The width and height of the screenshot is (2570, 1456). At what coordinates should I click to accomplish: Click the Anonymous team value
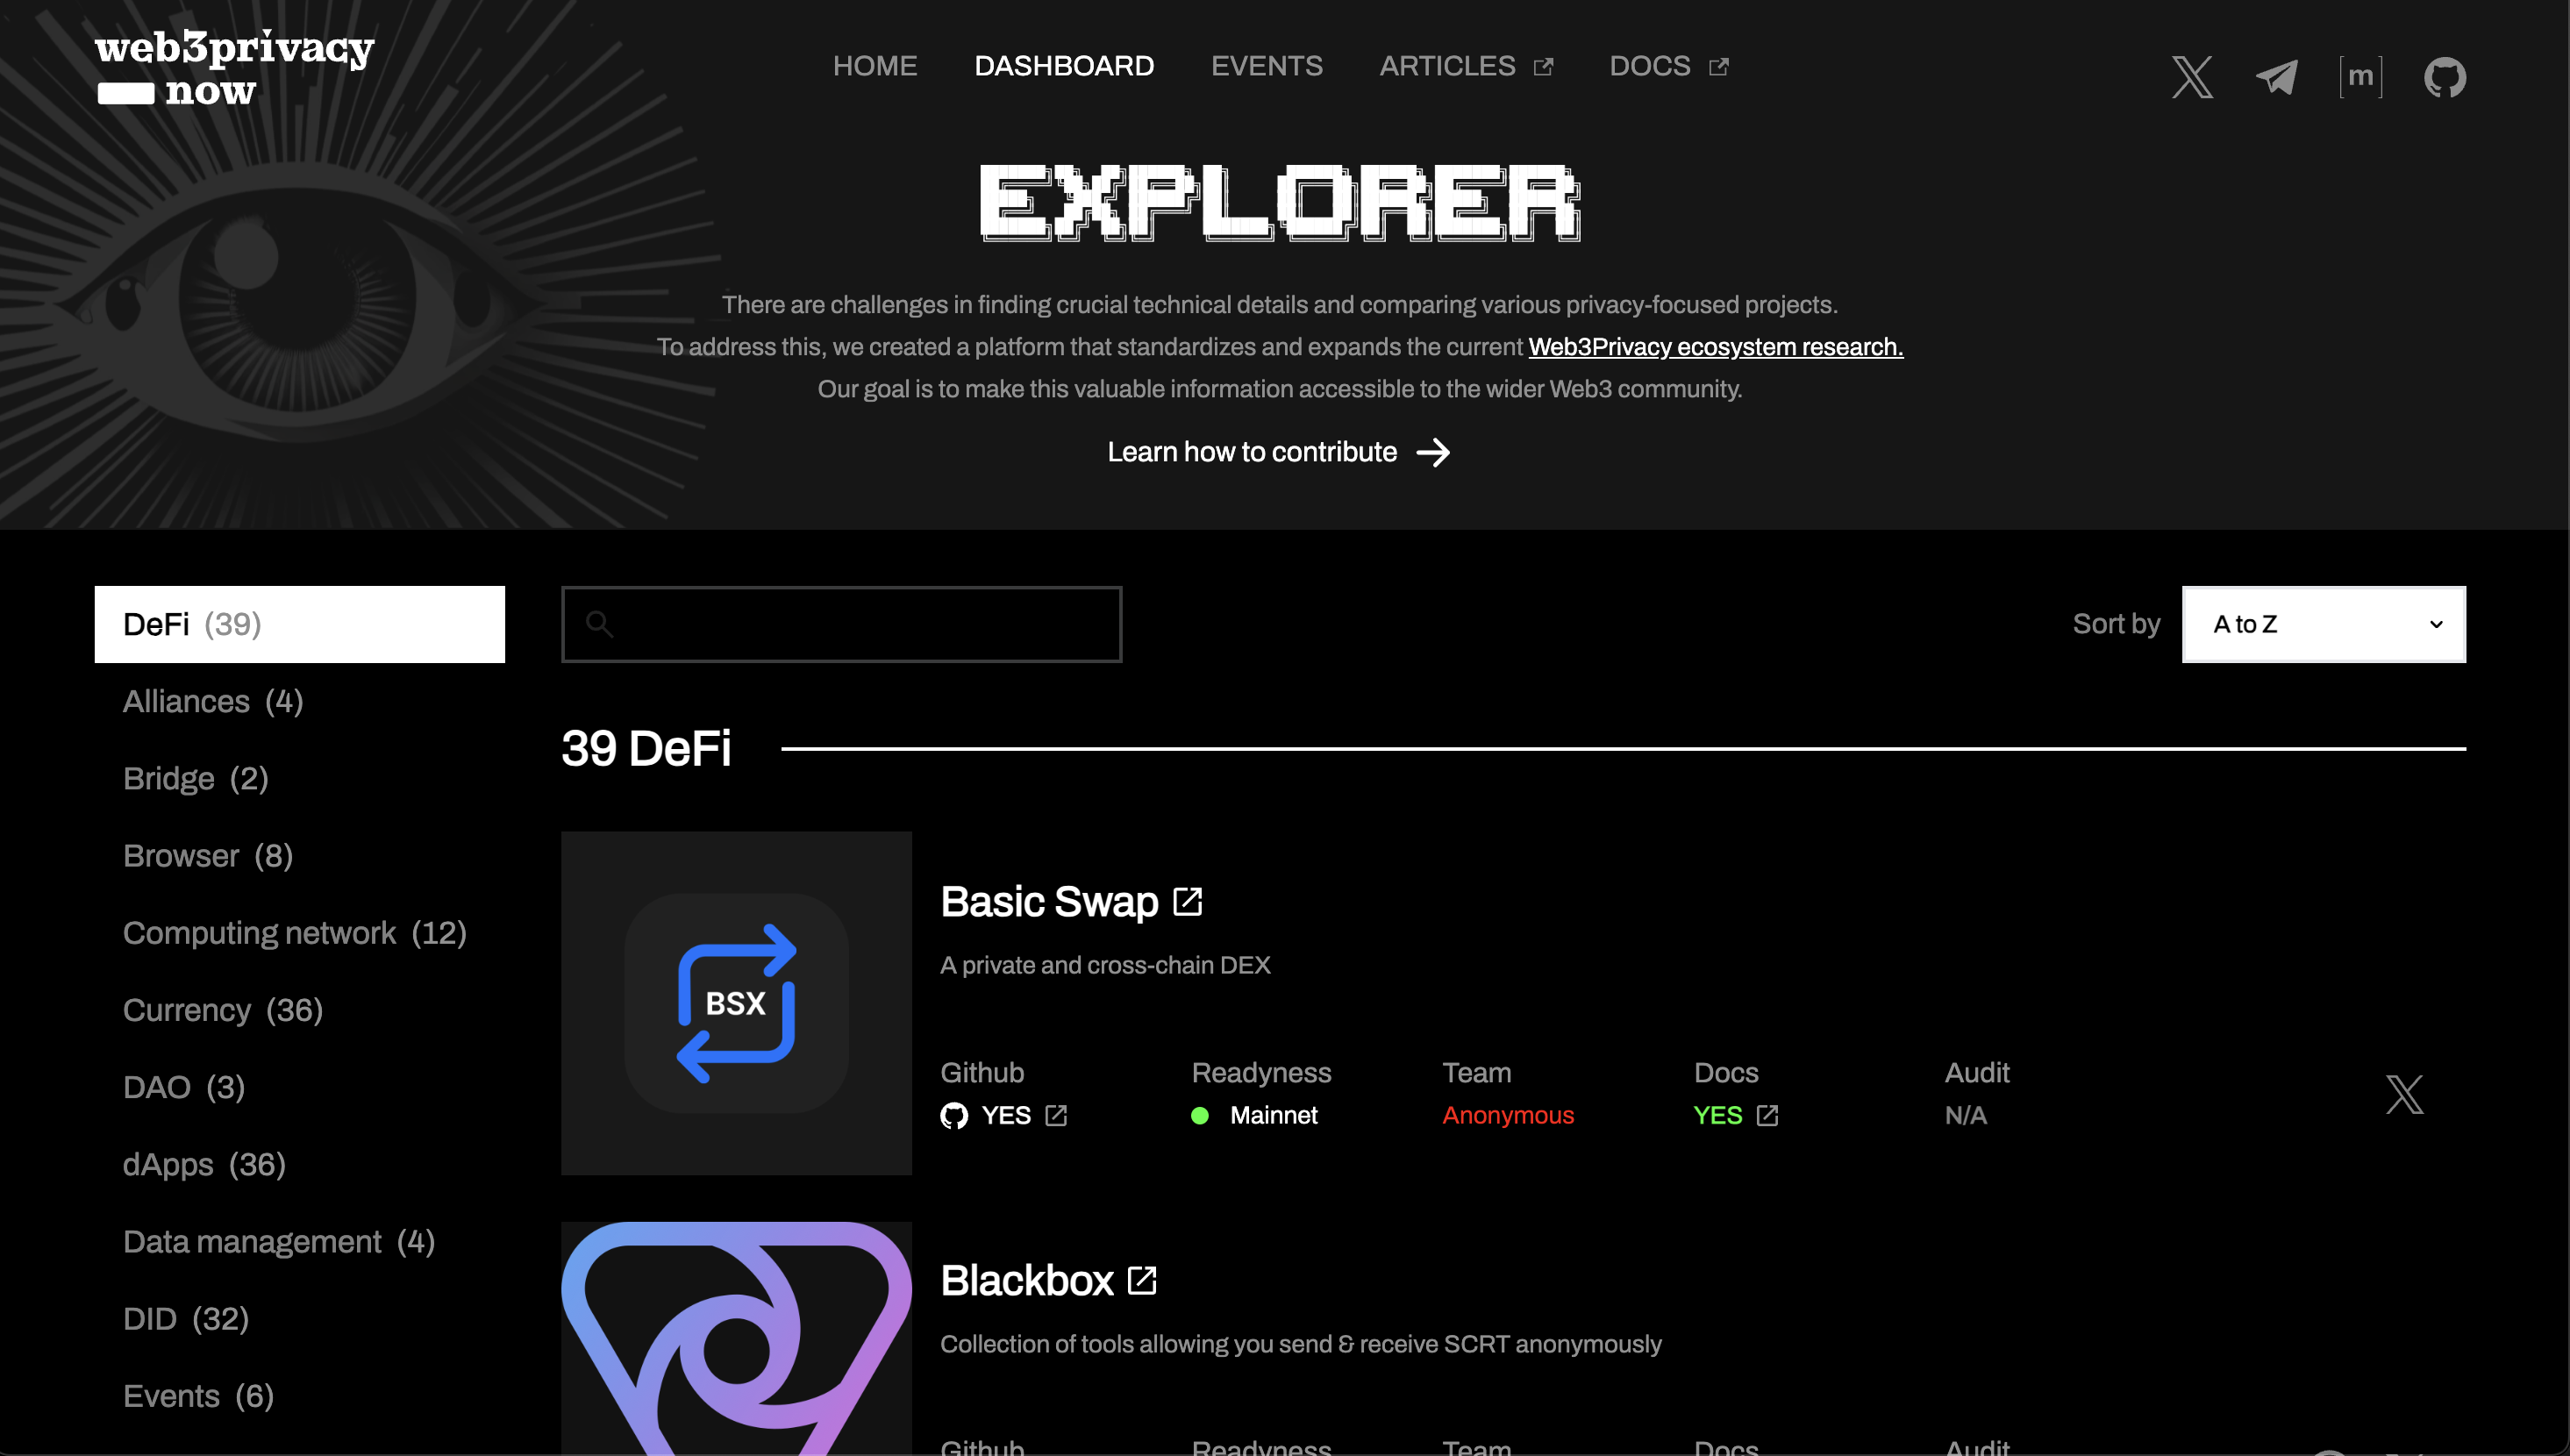(x=1508, y=1115)
